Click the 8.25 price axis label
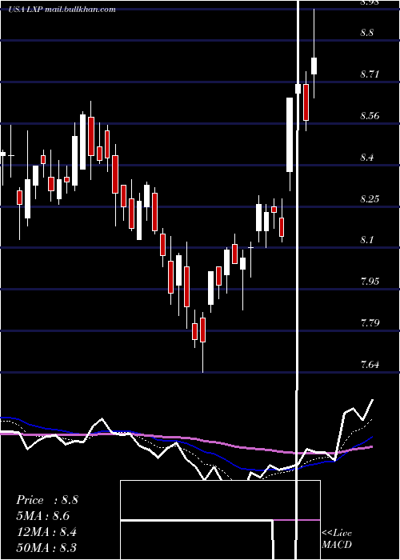 pyautogui.click(x=370, y=198)
